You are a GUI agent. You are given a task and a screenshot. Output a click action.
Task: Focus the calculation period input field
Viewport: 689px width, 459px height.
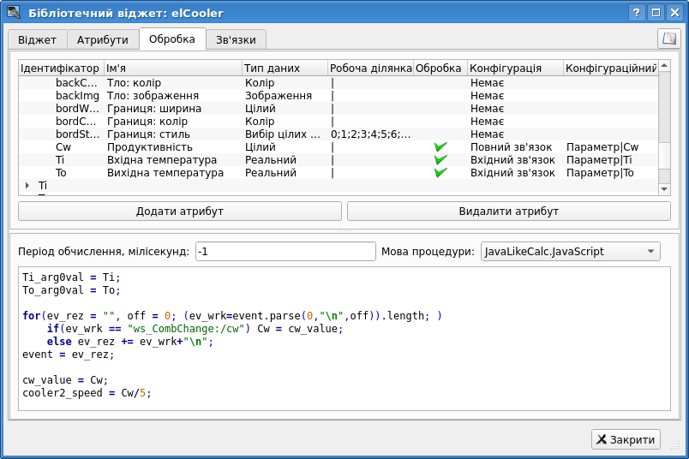tap(285, 252)
